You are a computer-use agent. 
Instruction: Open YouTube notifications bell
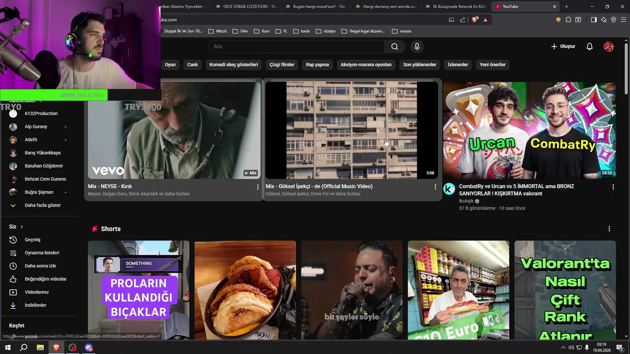click(589, 46)
